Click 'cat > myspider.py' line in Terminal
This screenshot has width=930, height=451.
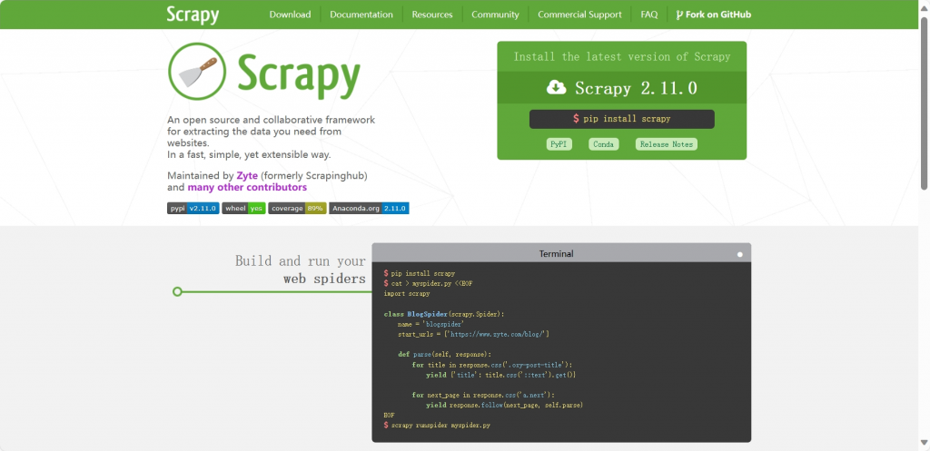429,283
